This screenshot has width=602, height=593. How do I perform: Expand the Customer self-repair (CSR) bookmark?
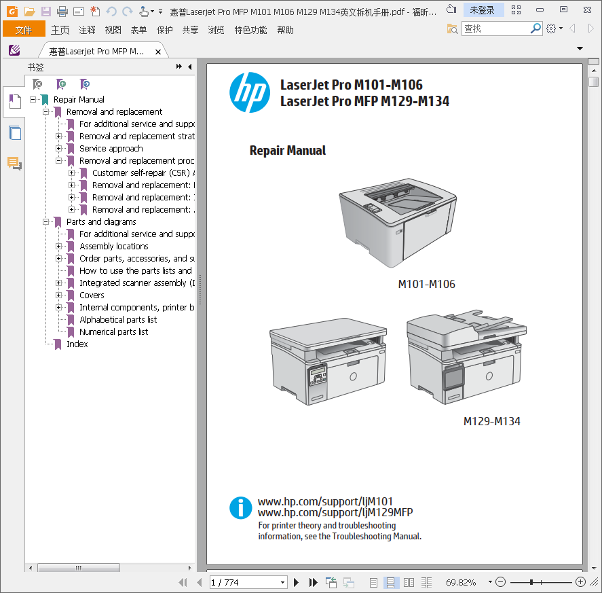72,173
